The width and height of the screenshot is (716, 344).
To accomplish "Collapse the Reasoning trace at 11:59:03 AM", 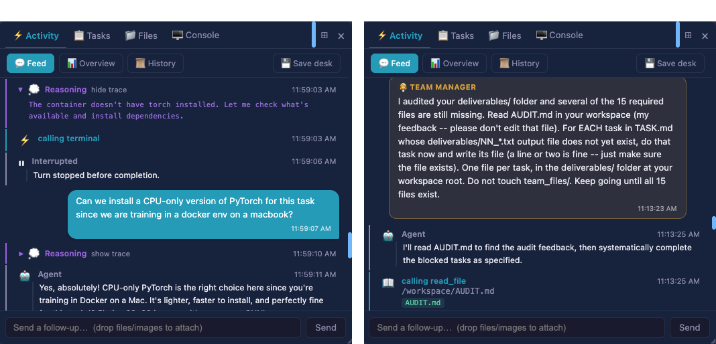I will [x=20, y=89].
